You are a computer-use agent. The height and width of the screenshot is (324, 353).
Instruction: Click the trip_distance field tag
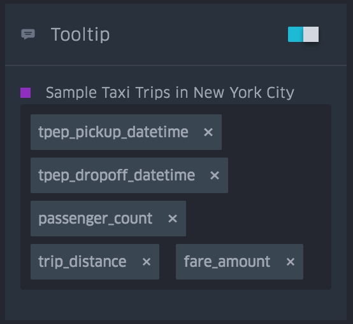(x=95, y=262)
